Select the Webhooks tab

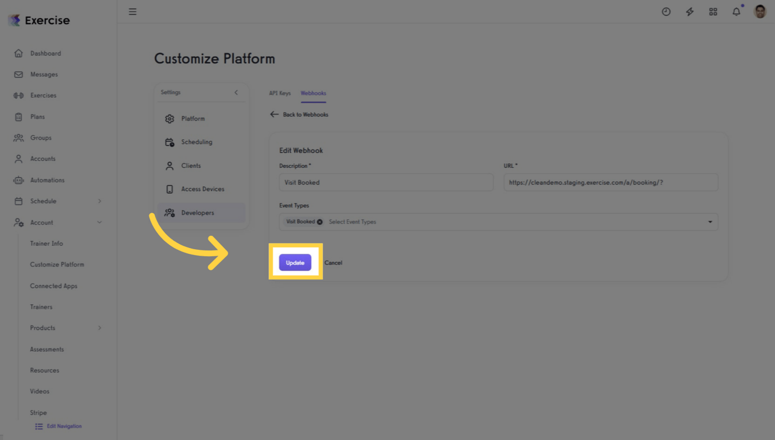(313, 93)
